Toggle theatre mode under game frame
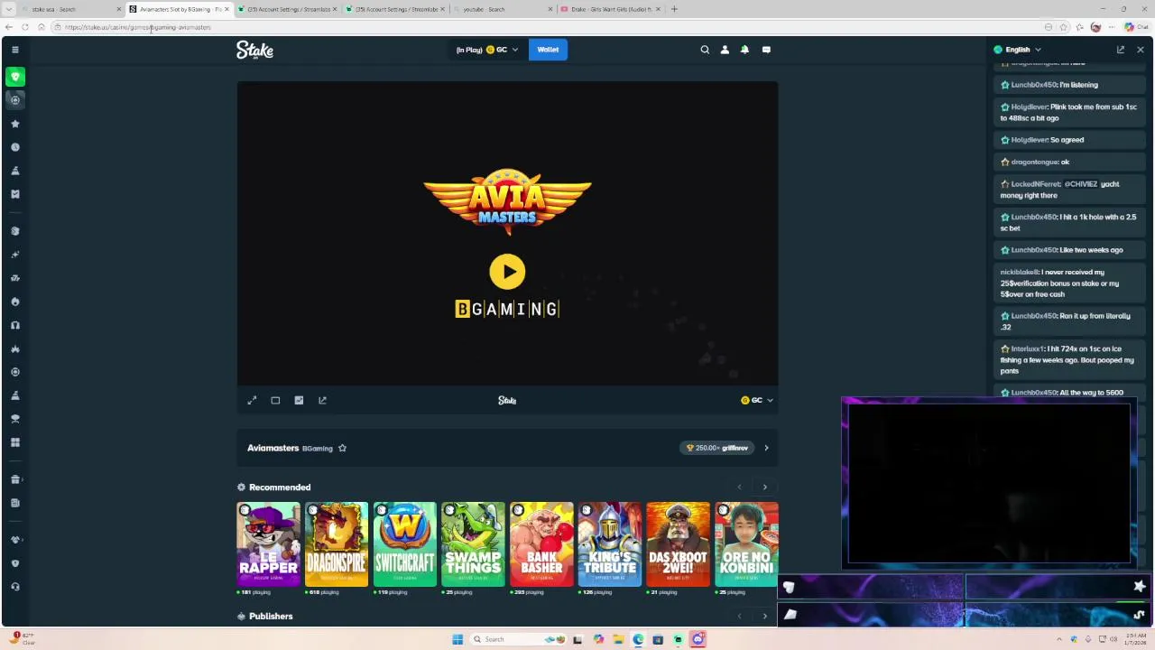This screenshot has height=650, width=1155. [275, 400]
